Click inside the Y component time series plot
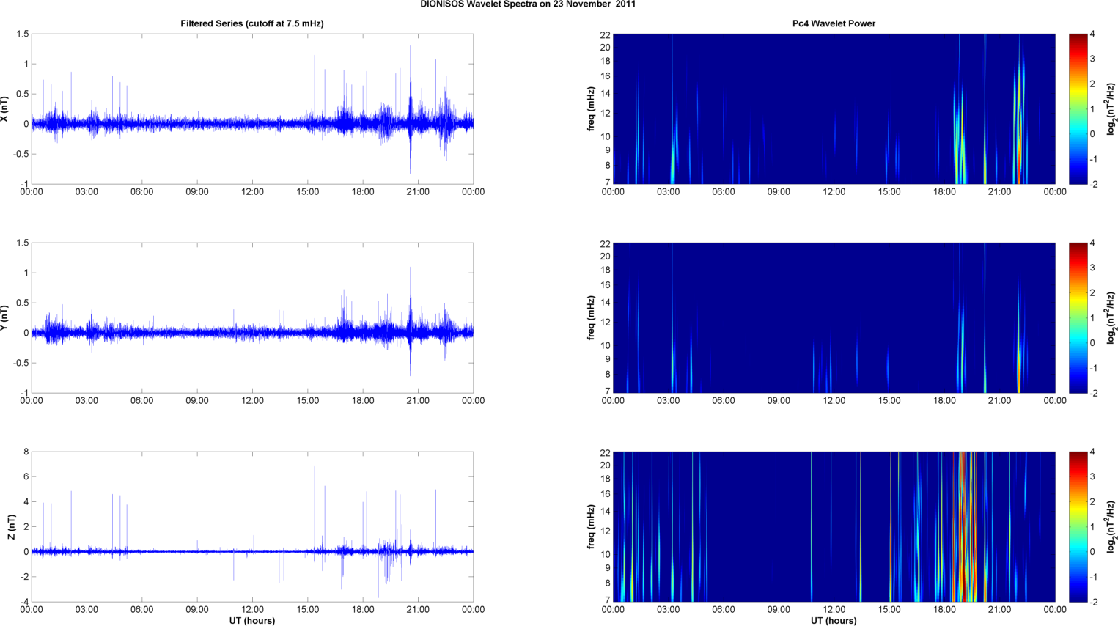The image size is (1118, 626). (x=252, y=318)
